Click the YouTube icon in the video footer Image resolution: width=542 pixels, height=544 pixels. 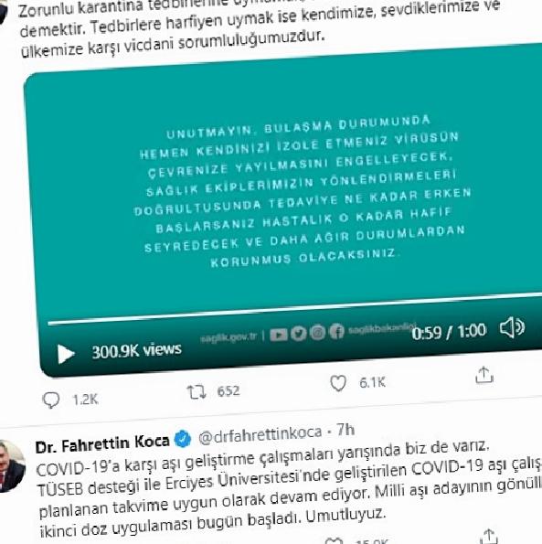tap(279, 335)
